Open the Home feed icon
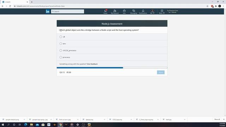This screenshot has width=226, height=127. click(x=105, y=12)
